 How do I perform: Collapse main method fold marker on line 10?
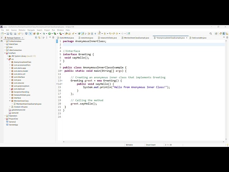click(x=62, y=71)
